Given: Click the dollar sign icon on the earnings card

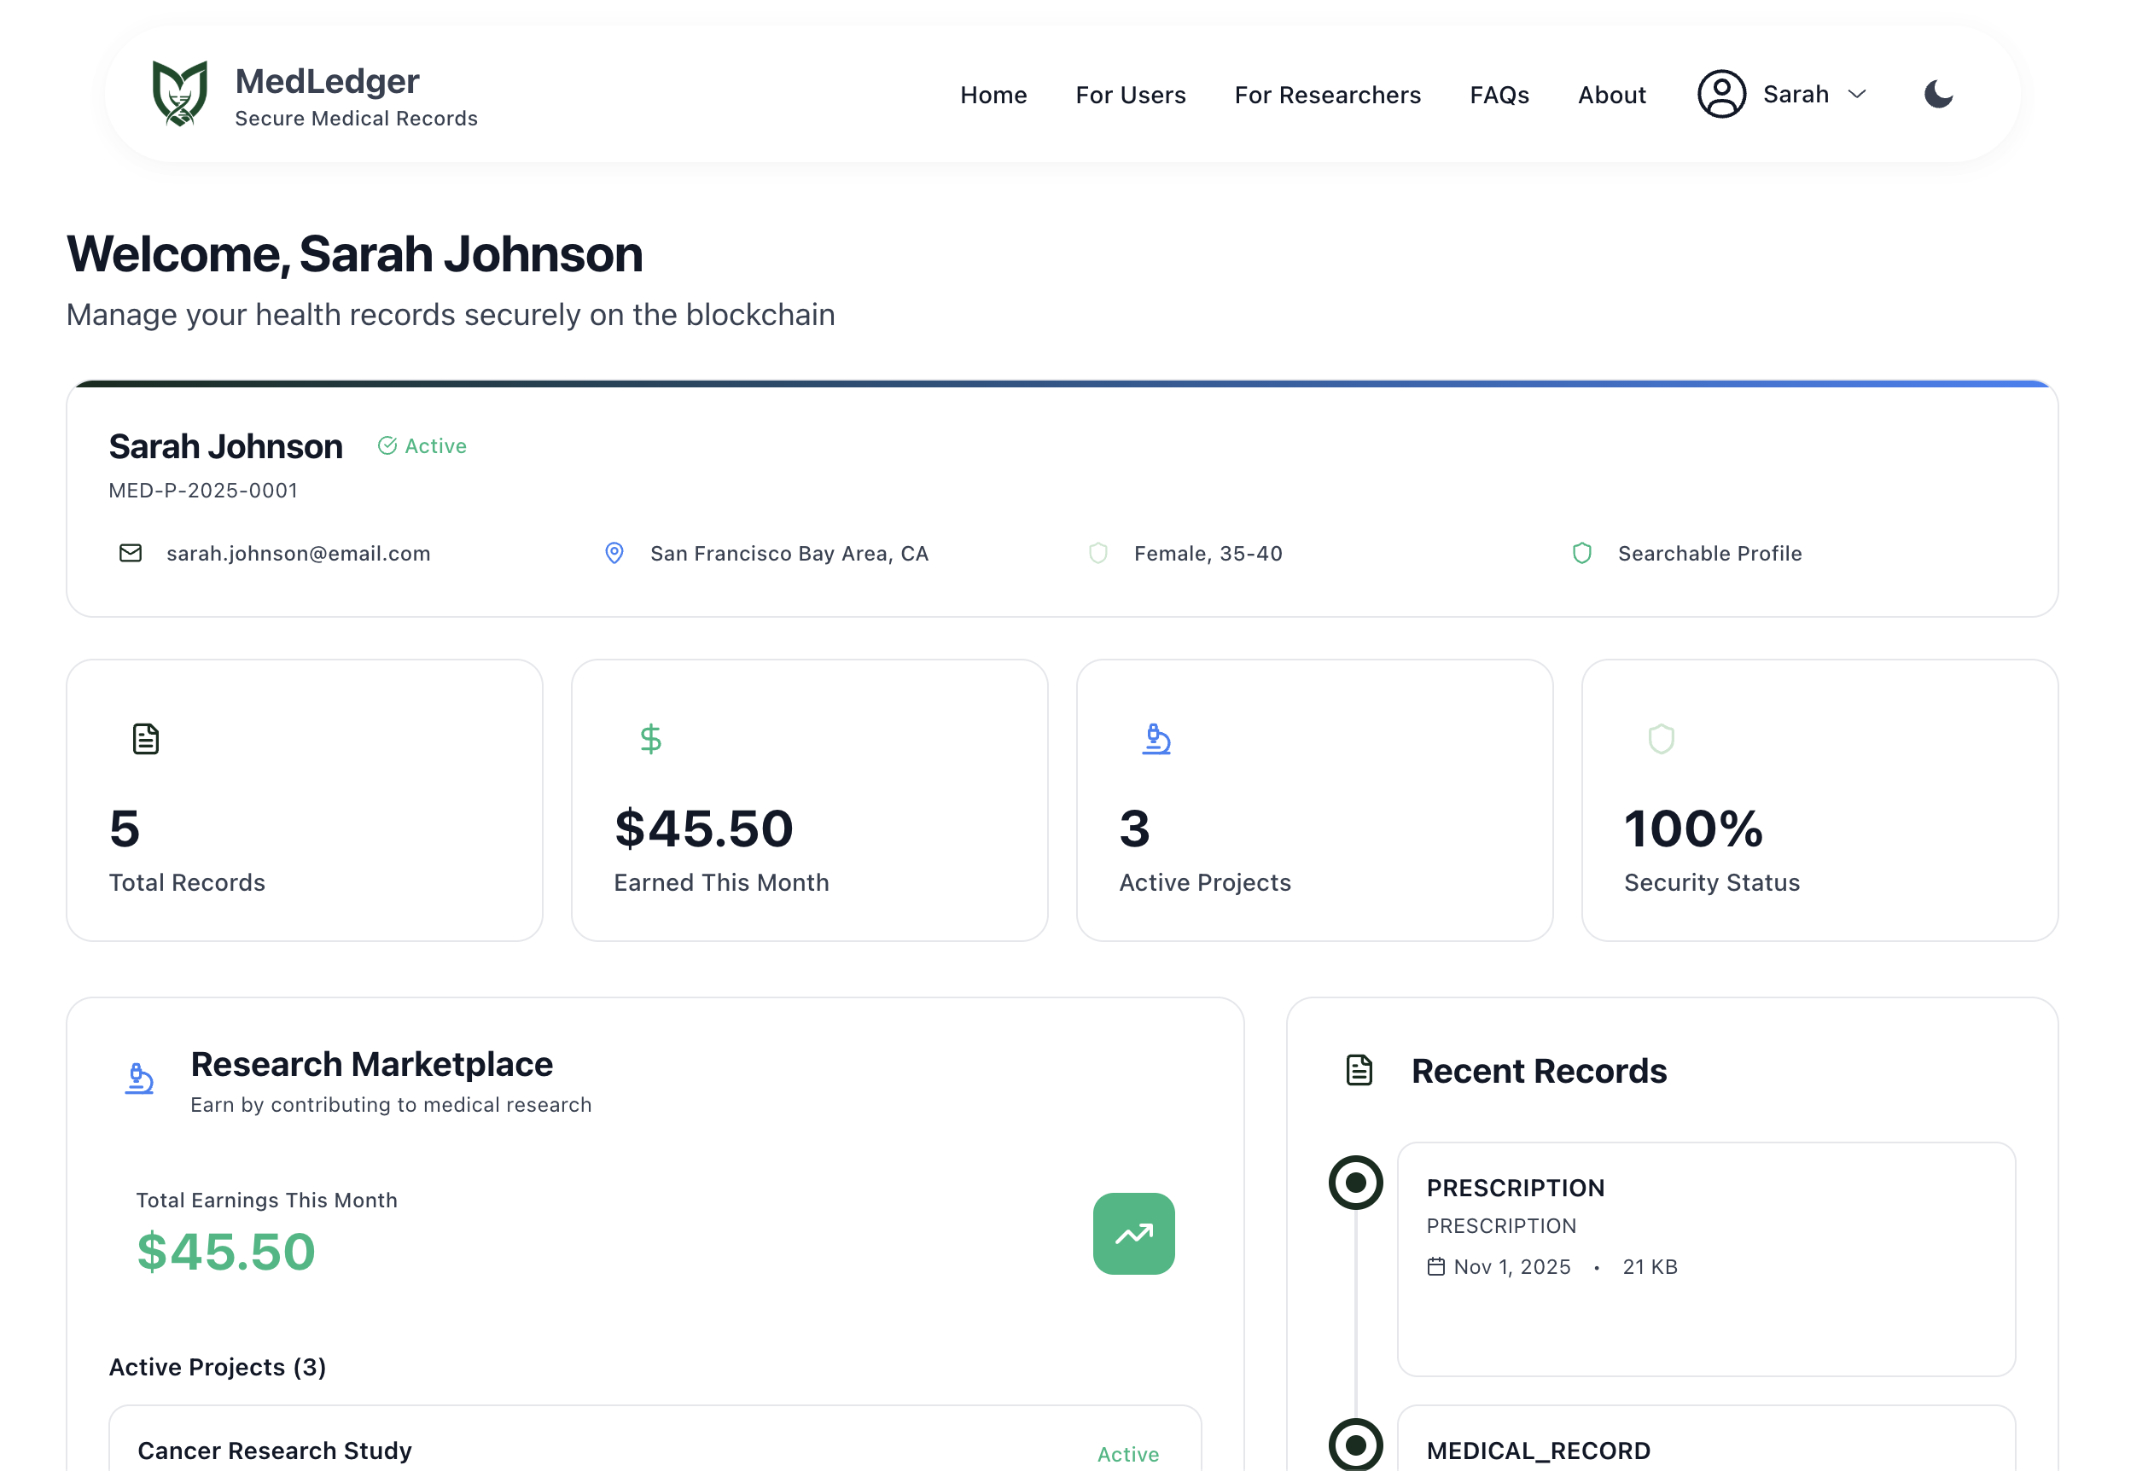Looking at the screenshot, I should pyautogui.click(x=650, y=739).
